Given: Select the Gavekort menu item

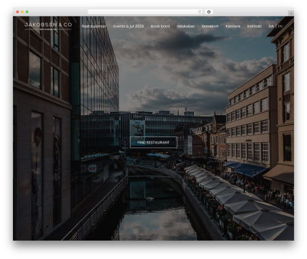Looking at the screenshot, I should click(x=210, y=26).
